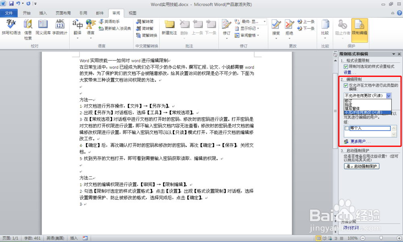This screenshot has height=242, width=403.
Task: Click the 每个人 group field
Action: (370, 128)
